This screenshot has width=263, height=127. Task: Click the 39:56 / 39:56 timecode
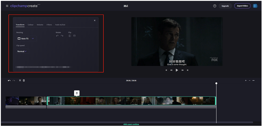tap(131, 81)
